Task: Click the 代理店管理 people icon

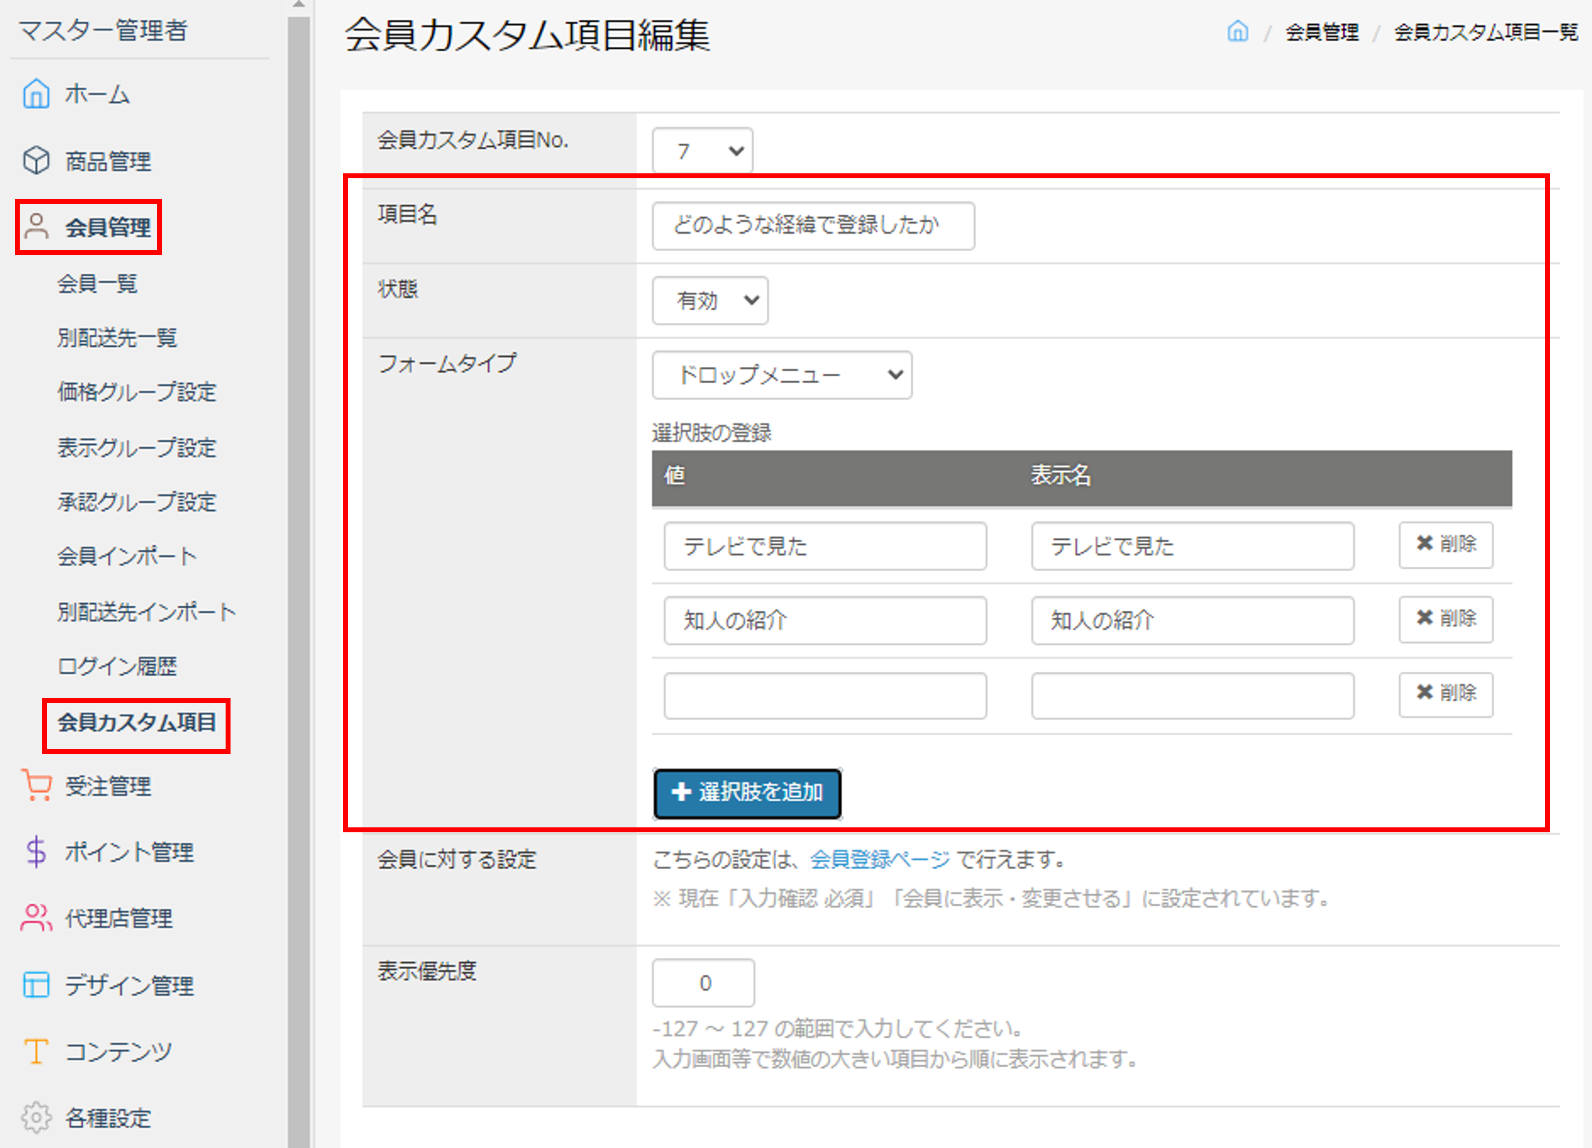Action: click(x=36, y=917)
